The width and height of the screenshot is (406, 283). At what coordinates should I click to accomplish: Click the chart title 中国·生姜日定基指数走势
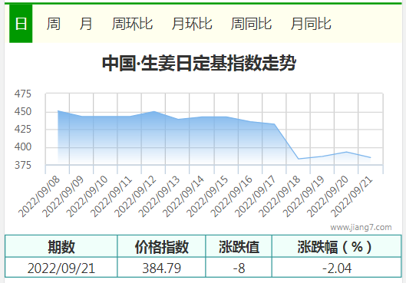click(199, 64)
